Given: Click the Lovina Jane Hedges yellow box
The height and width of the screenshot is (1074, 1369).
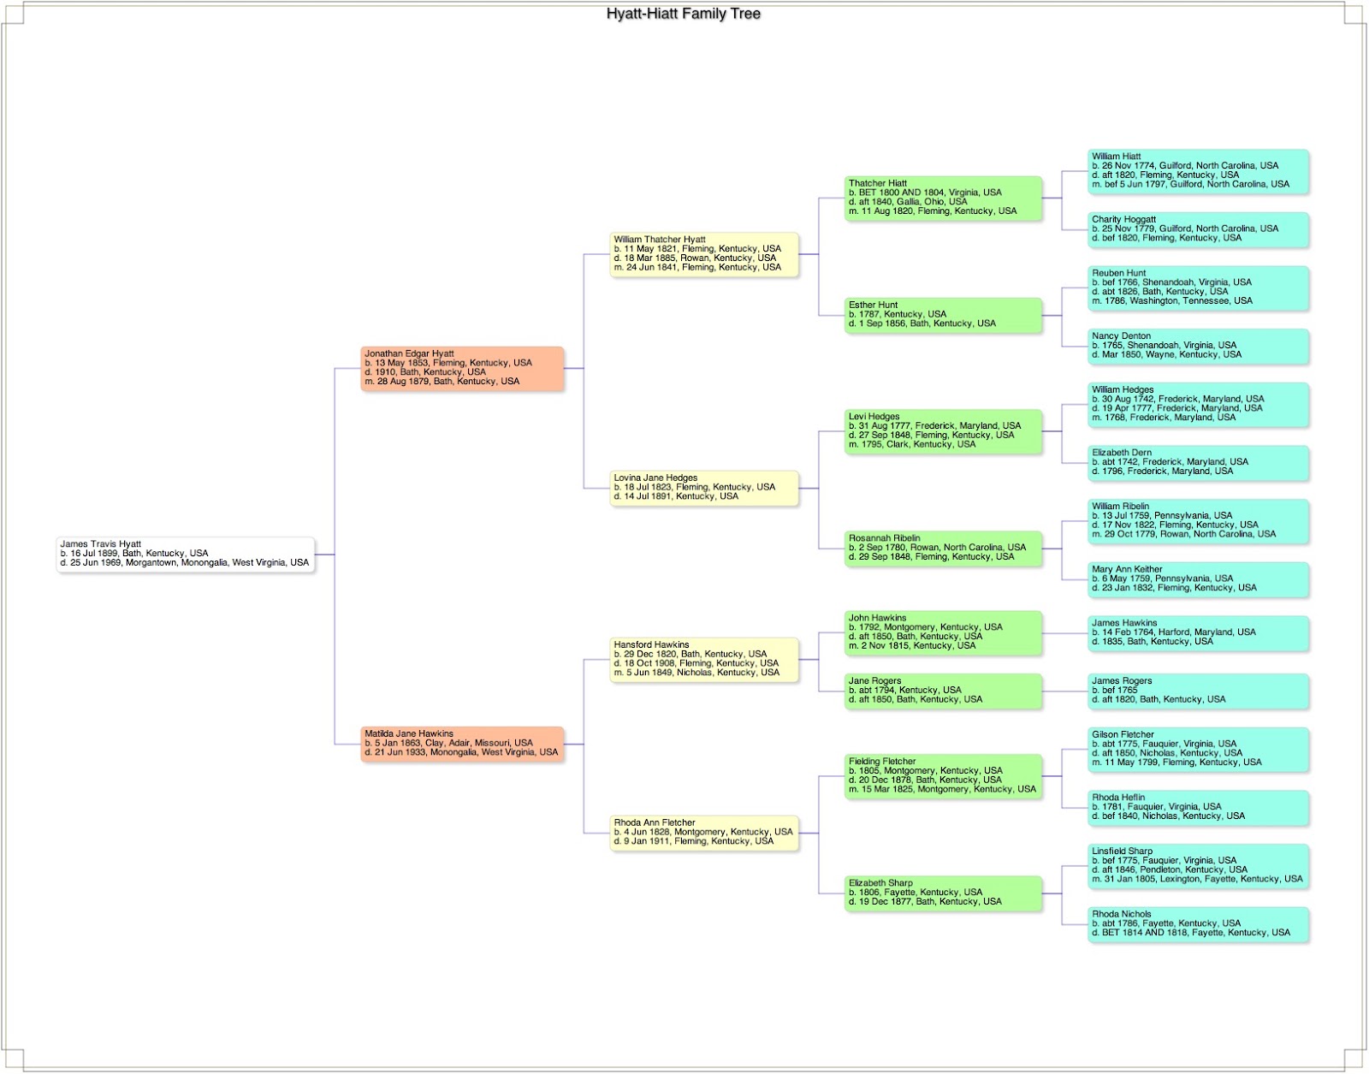Looking at the screenshot, I should [704, 487].
